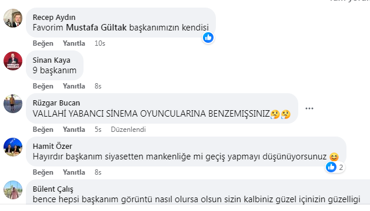Like Sinan Kaya's comment with Beğen
The height and width of the screenshot is (211, 370).
coord(43,86)
